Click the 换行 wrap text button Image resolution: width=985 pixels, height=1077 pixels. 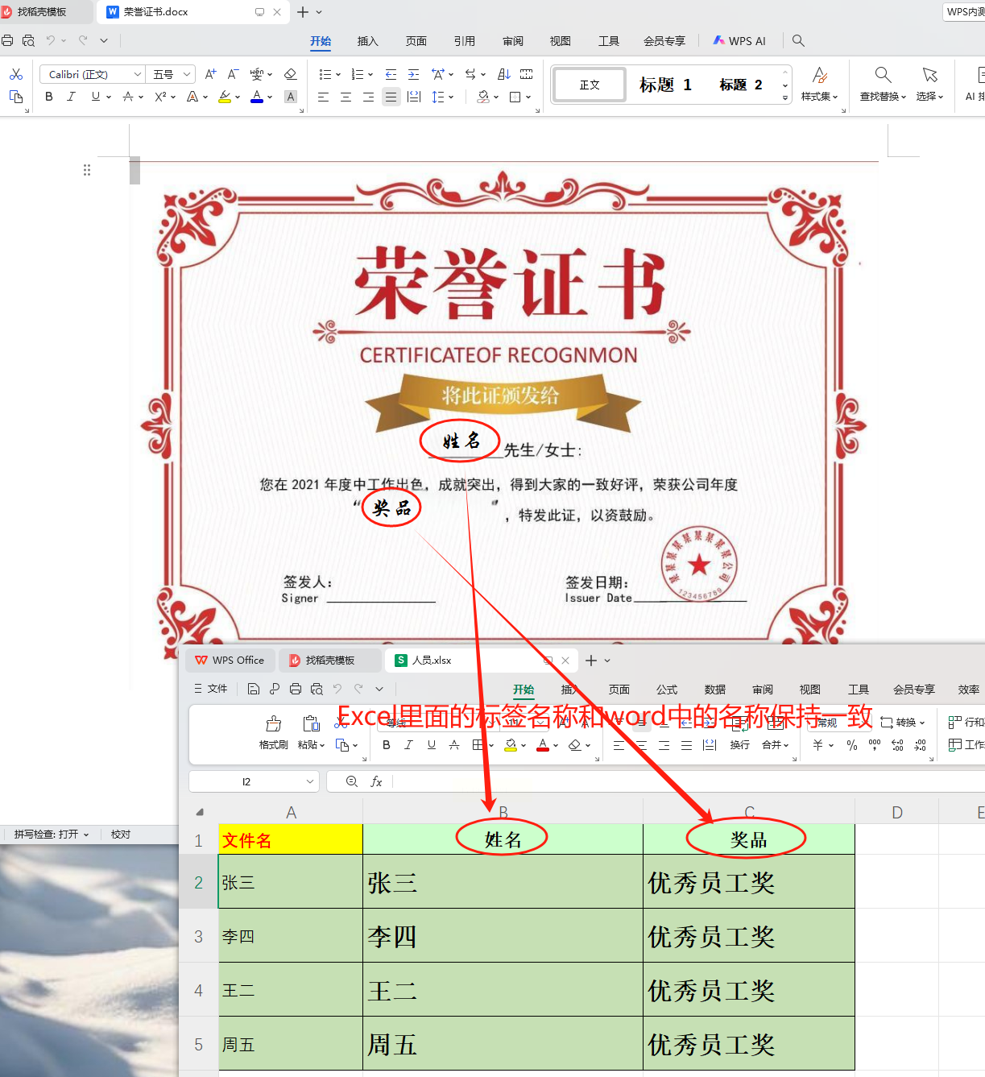pos(740,744)
